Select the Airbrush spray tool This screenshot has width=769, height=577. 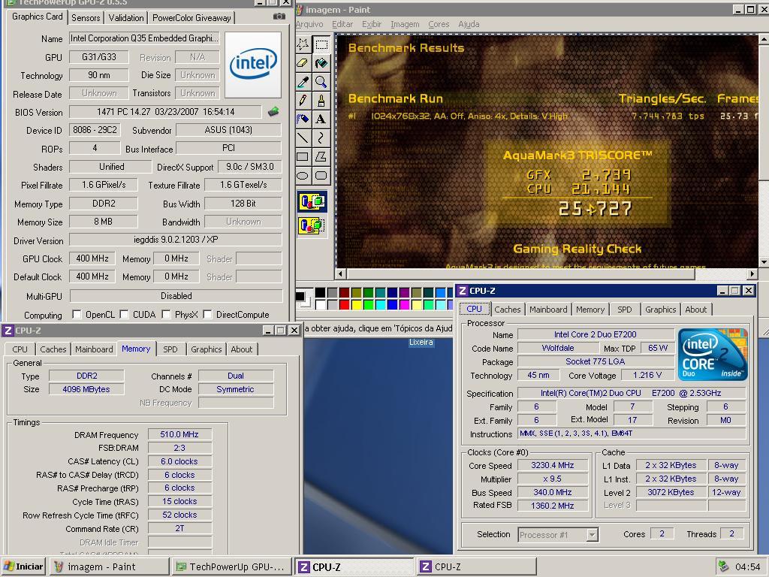click(x=303, y=119)
